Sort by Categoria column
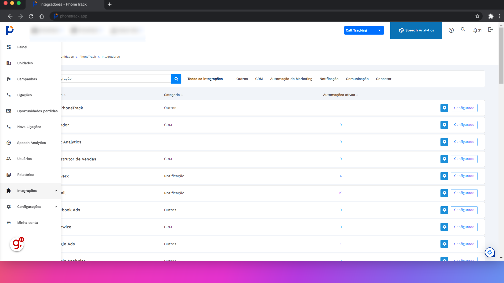 tap(173, 95)
